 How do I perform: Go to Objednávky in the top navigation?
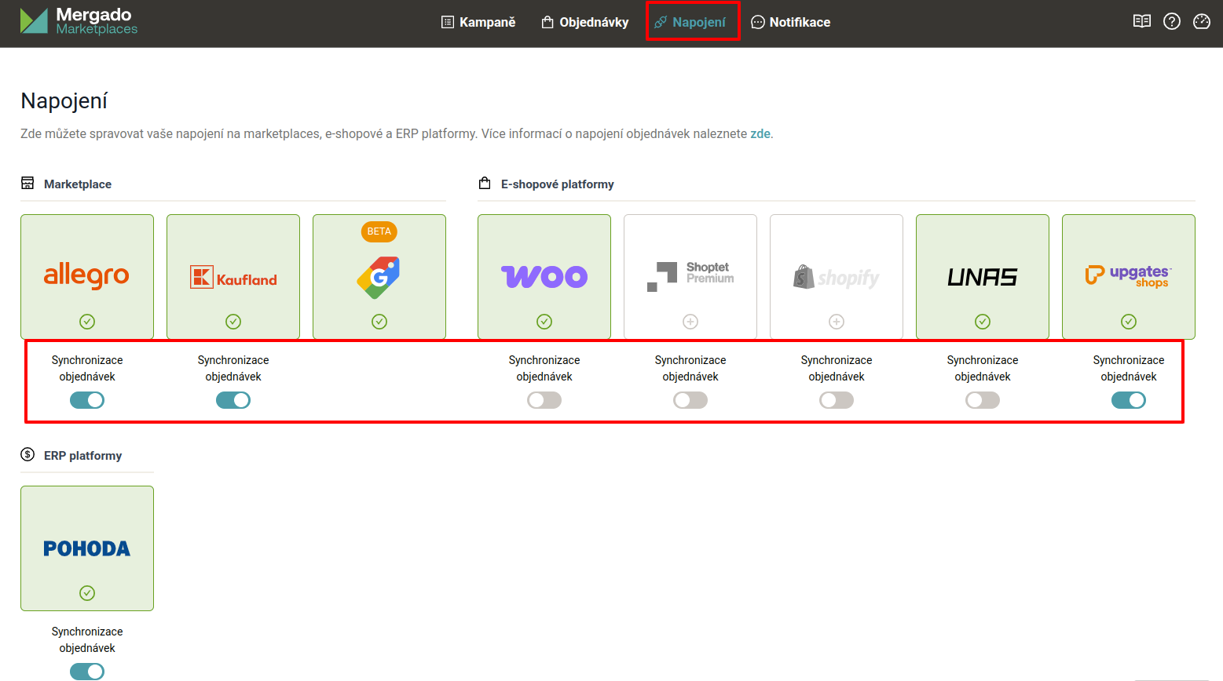pos(585,22)
